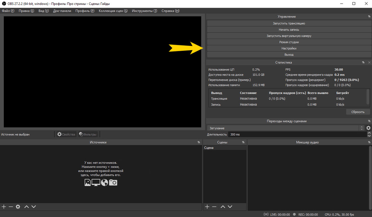Toggle Режим студии mode
Viewport: 372px width, 217px height.
click(289, 42)
